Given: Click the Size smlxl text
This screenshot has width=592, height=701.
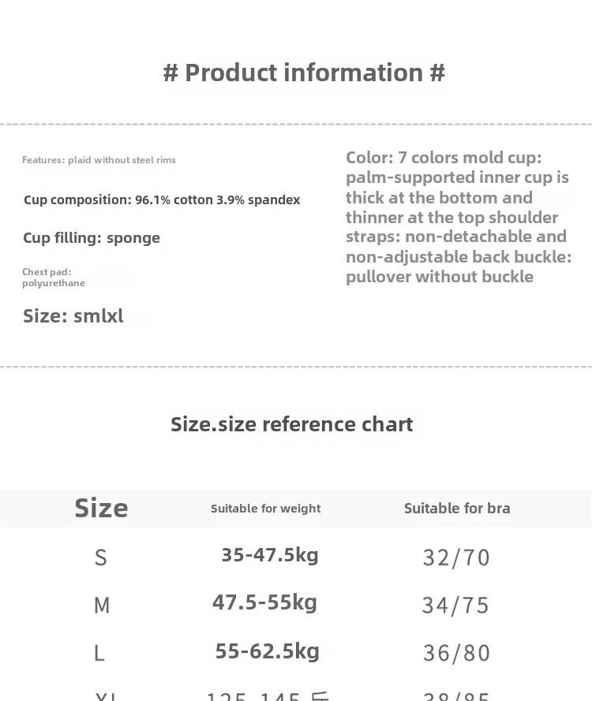Looking at the screenshot, I should (x=73, y=316).
